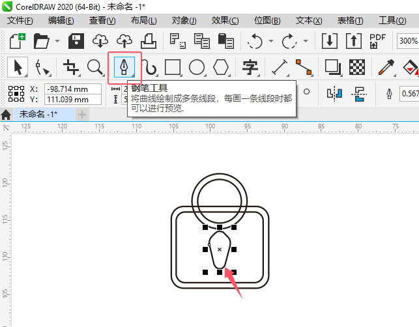Select the Parallel dimension tool
This screenshot has width=419, height=327.
280,67
